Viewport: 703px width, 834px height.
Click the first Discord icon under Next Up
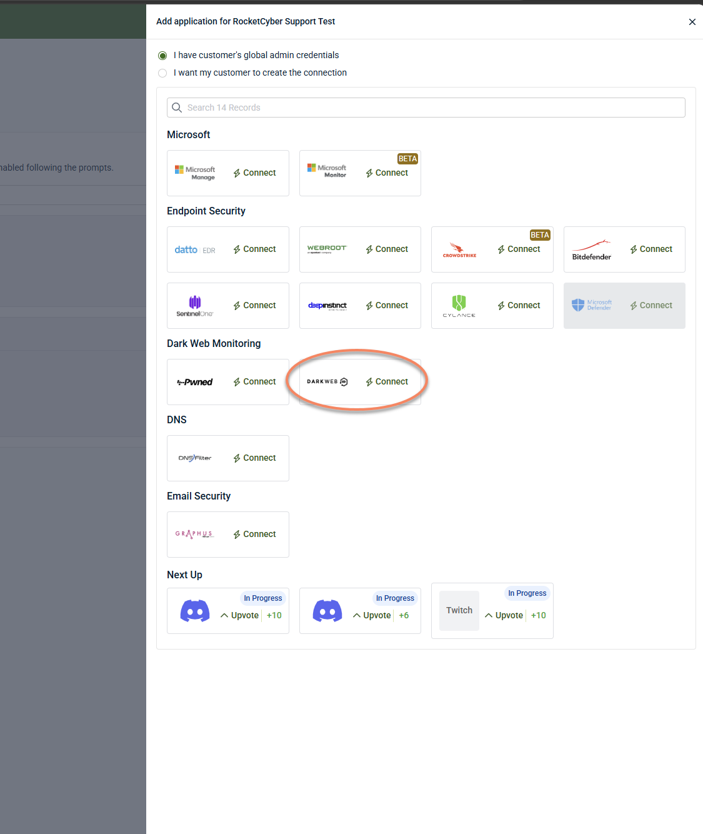pos(195,611)
